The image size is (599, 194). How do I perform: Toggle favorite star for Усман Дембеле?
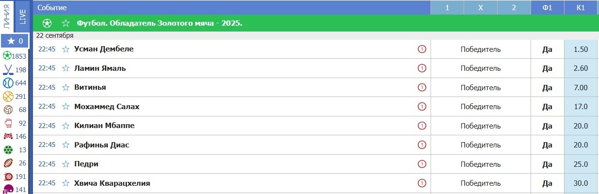[66, 49]
